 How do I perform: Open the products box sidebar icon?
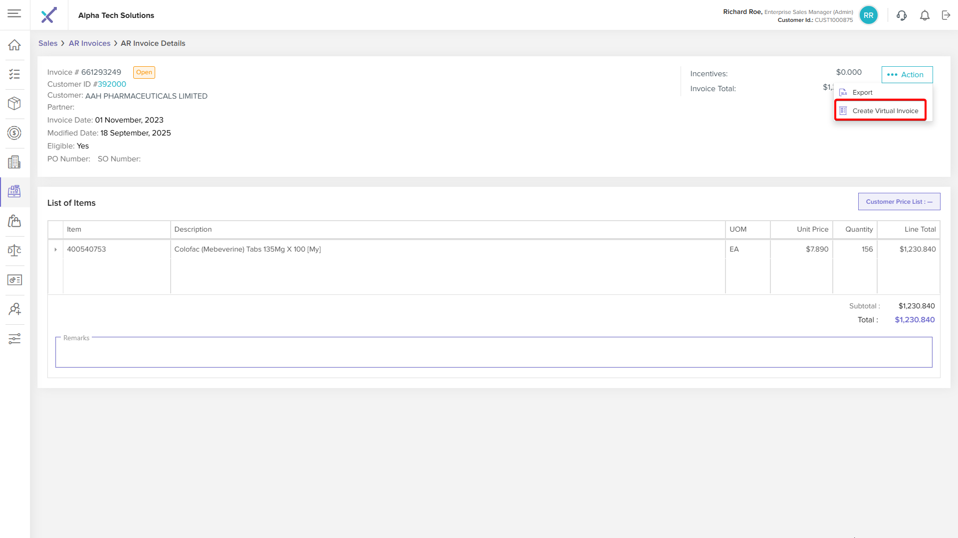coord(14,104)
